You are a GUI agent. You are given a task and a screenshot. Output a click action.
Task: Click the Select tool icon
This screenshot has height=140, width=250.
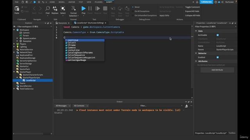(x=63, y=9)
